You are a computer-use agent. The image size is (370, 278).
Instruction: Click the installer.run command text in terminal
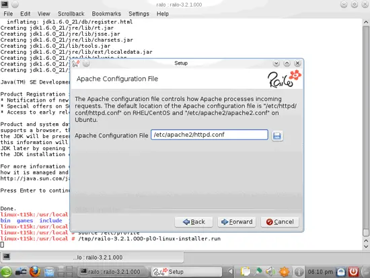[149, 238]
